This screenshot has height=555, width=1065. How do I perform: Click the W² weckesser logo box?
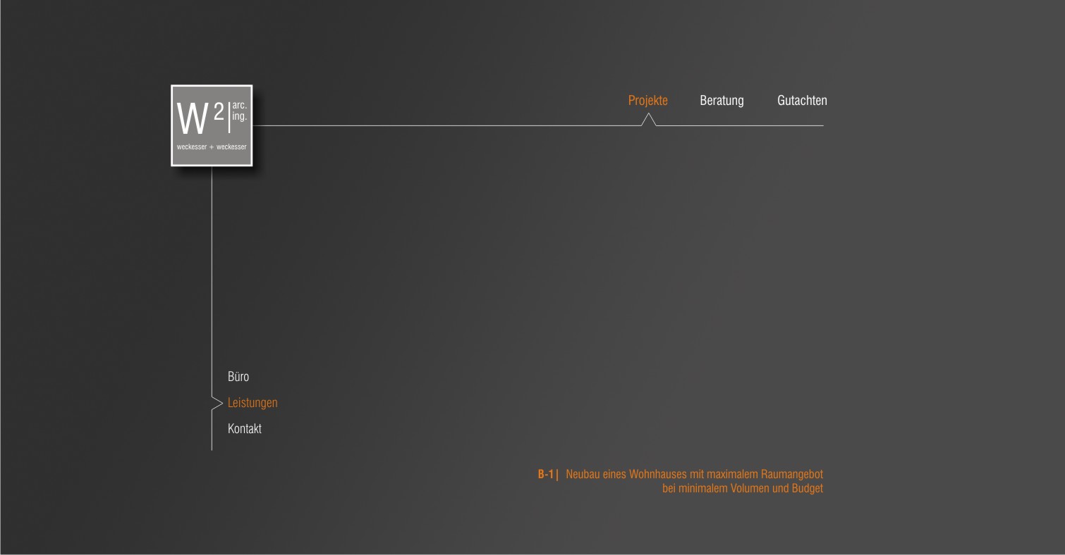click(x=212, y=125)
